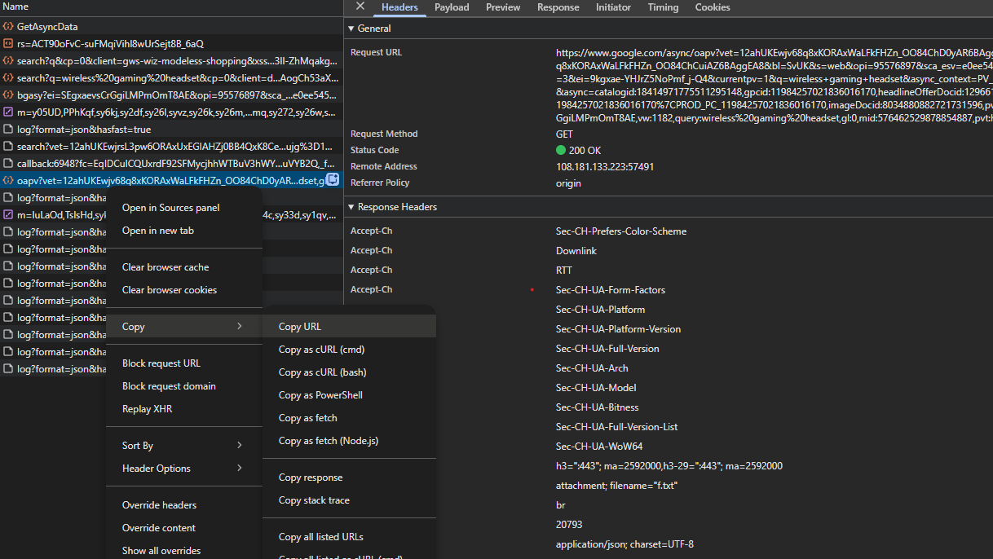Open the Timing tab
Screen dimensions: 993x559
[x=663, y=7]
